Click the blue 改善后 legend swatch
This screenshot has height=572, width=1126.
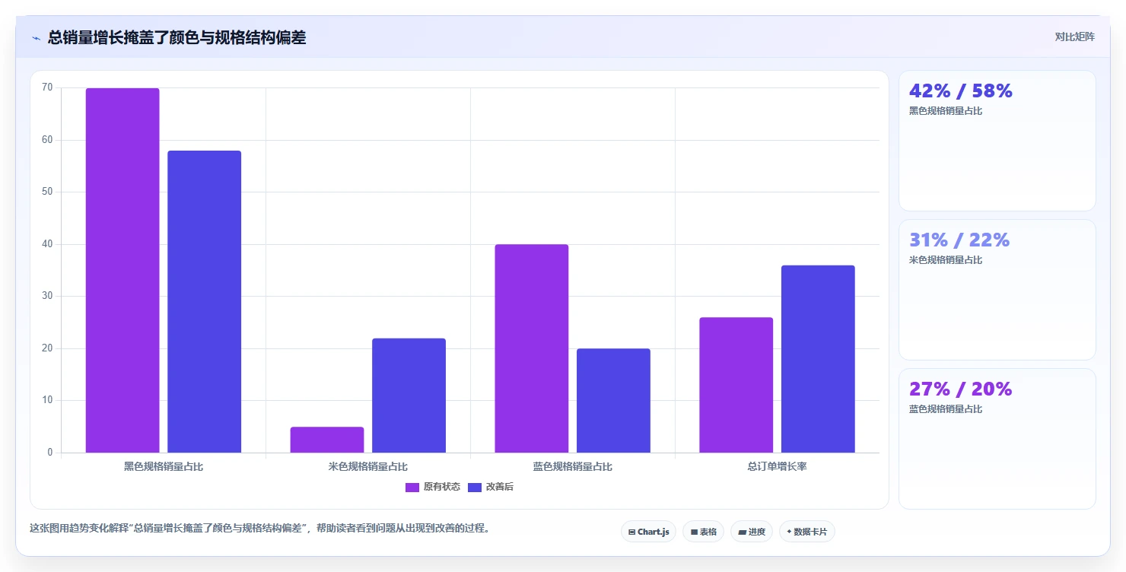(475, 488)
